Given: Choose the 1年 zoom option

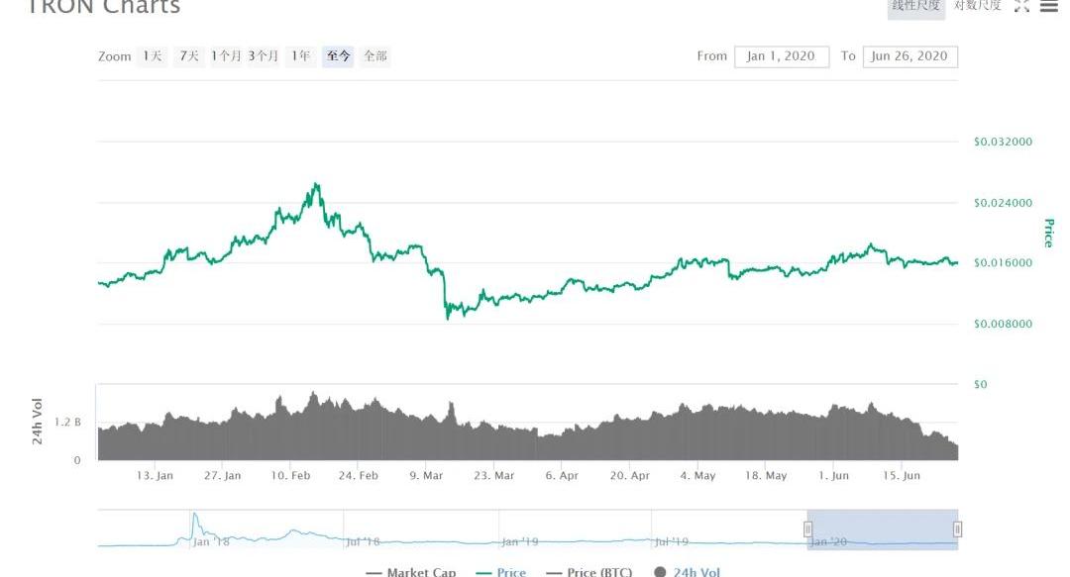Looking at the screenshot, I should click(x=300, y=56).
